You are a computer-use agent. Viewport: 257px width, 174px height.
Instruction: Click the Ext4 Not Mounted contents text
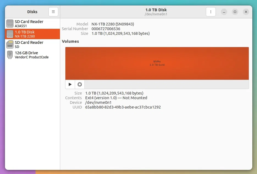116,98
